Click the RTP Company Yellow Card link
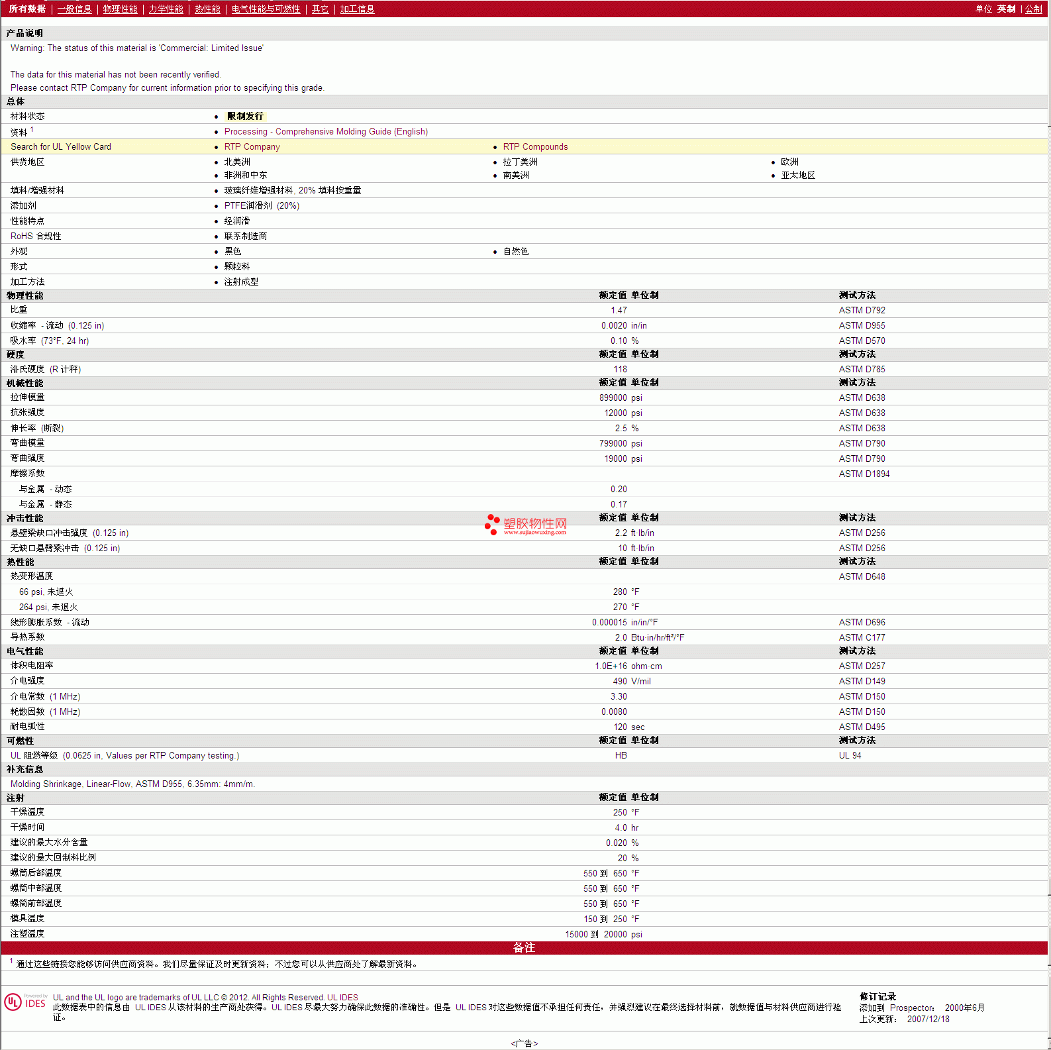 click(252, 146)
